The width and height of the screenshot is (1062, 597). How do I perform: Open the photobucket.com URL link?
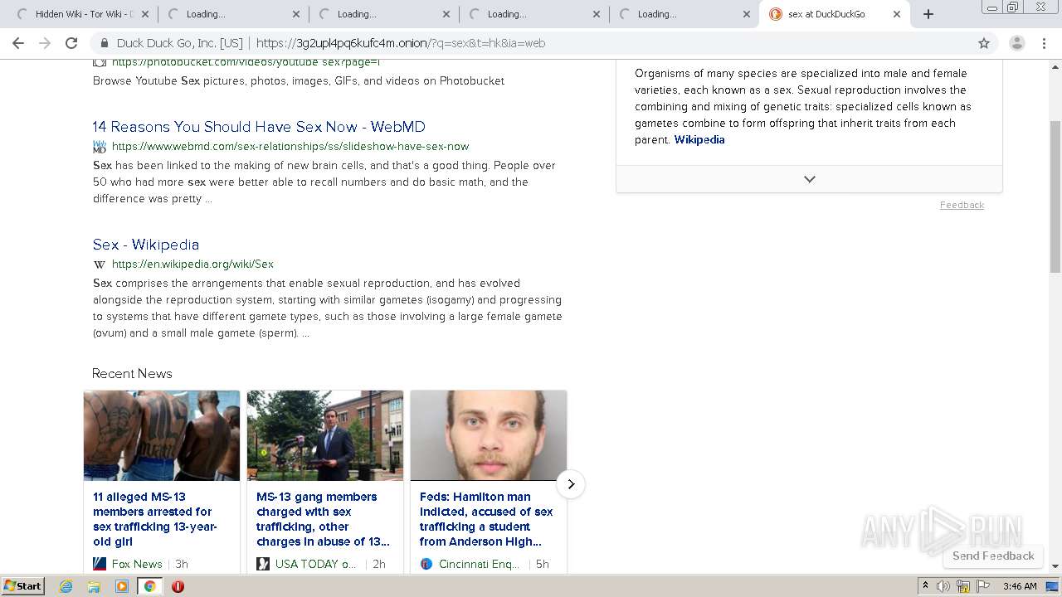pos(246,62)
